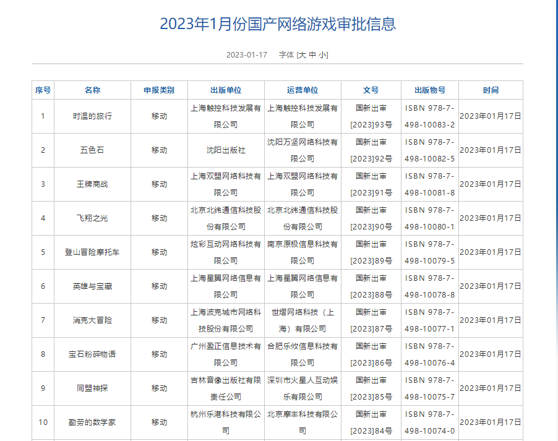Select the game name 五色石
This screenshot has height=441, width=558.
click(92, 150)
